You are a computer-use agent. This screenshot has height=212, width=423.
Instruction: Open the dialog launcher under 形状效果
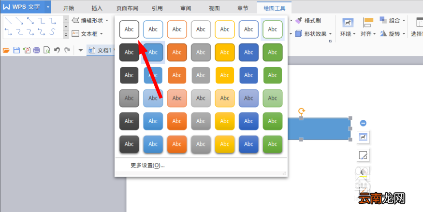331,41
